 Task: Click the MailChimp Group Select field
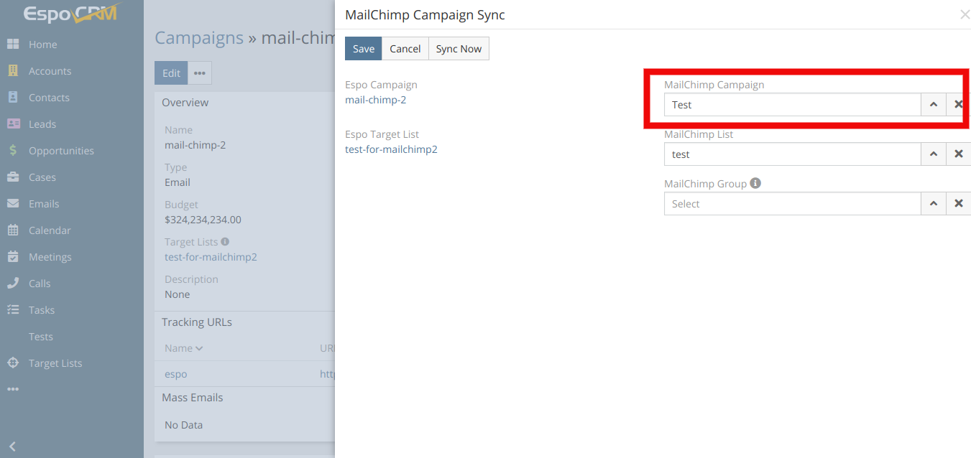792,204
